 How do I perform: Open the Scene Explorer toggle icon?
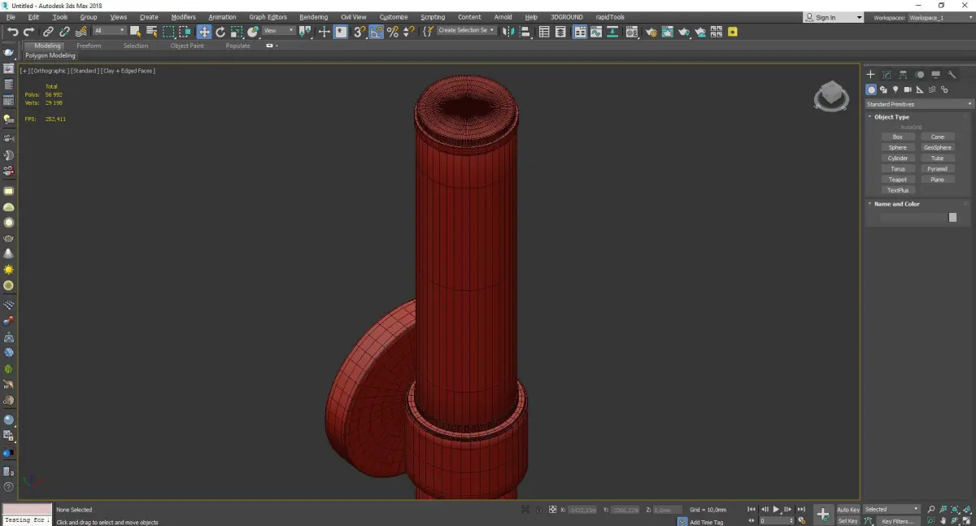pyautogui.click(x=545, y=32)
